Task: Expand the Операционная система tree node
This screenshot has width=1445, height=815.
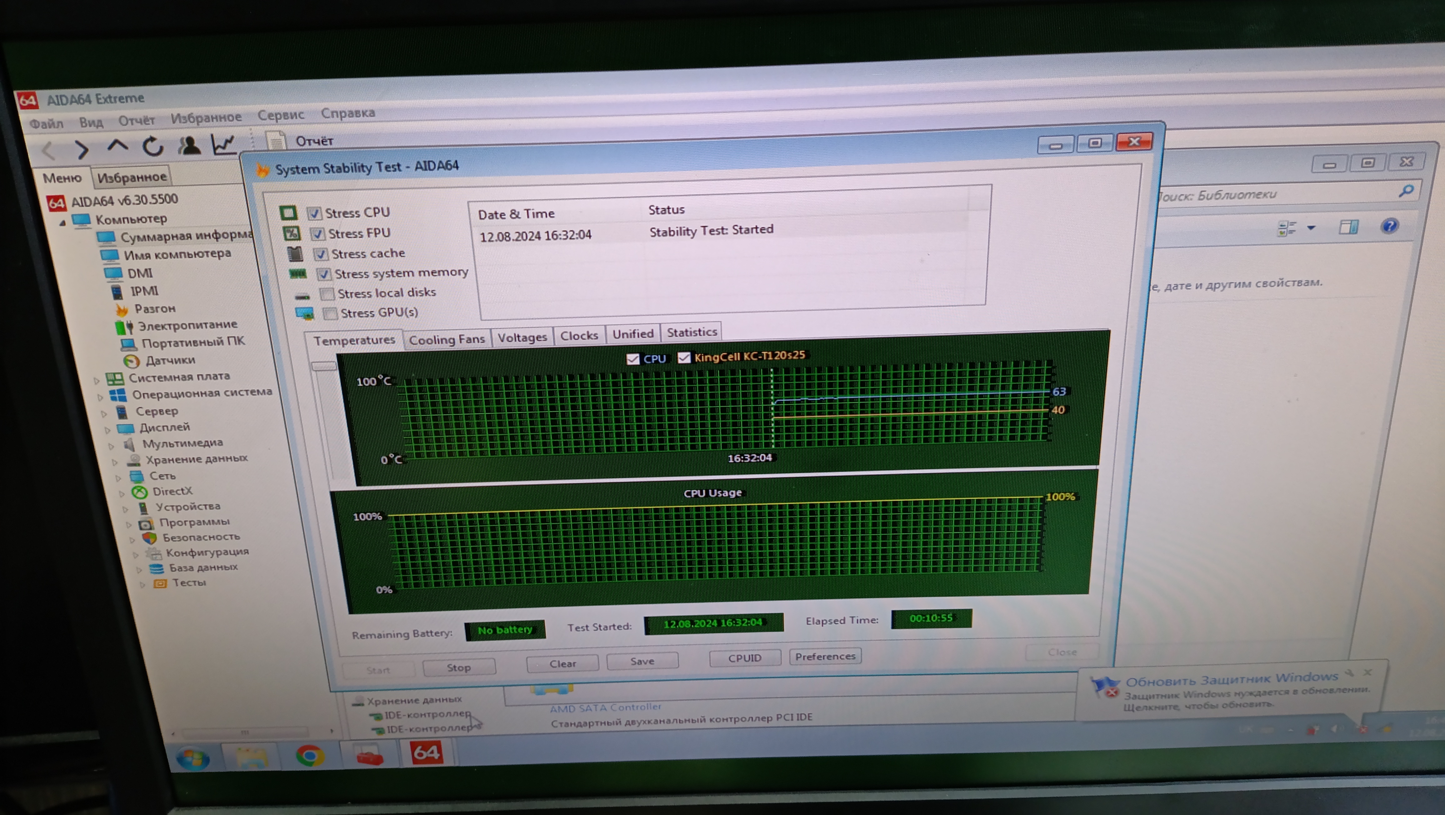Action: 100,397
